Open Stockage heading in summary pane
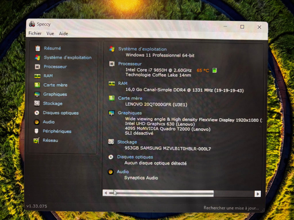Image resolution: width=294 pixels, height=220 pixels. click(x=127, y=142)
